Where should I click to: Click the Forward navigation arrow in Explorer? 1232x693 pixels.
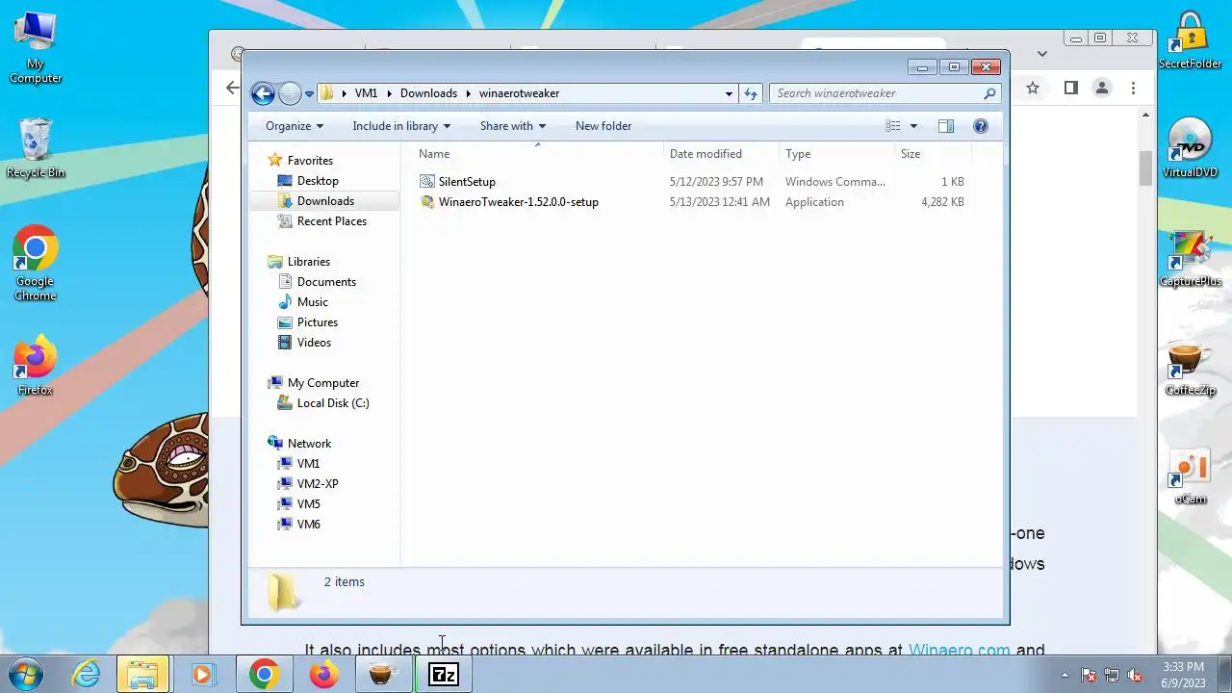coord(290,93)
